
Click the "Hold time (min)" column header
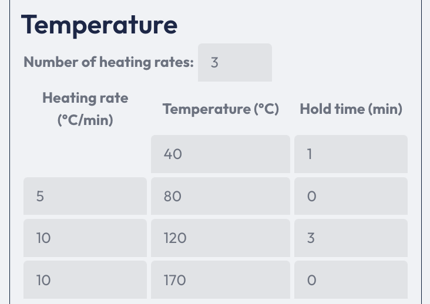click(351, 109)
